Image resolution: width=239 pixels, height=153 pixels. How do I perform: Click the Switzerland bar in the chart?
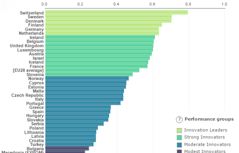point(116,12)
